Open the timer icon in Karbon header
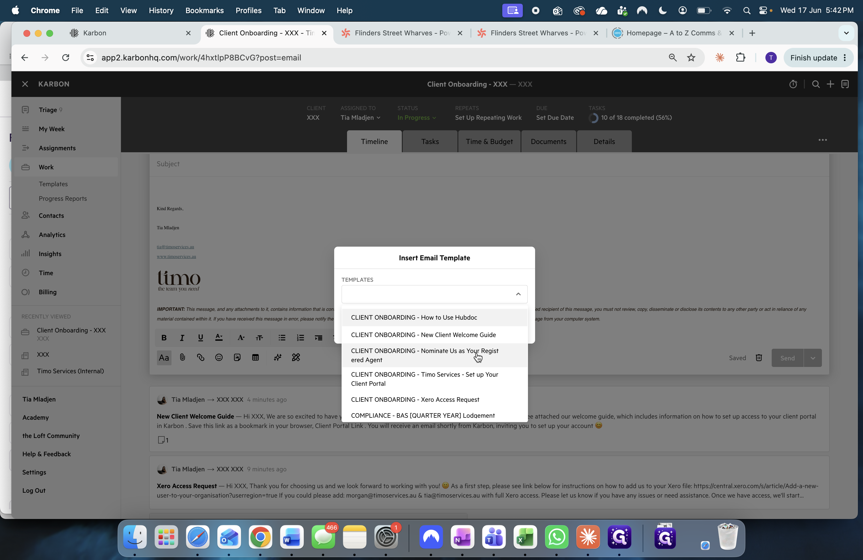 (793, 84)
